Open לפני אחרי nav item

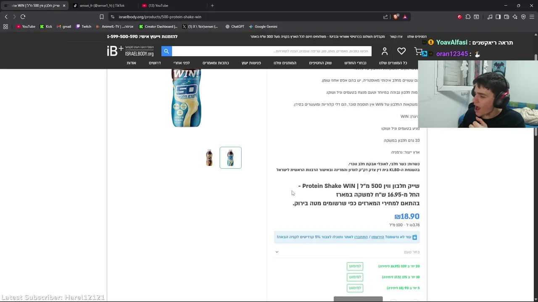point(182,63)
